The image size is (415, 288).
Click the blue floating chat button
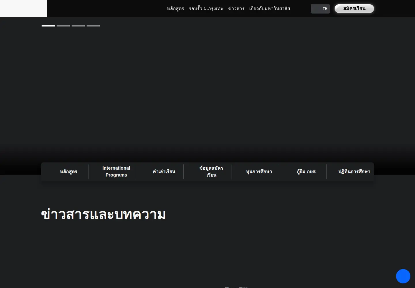point(403,276)
